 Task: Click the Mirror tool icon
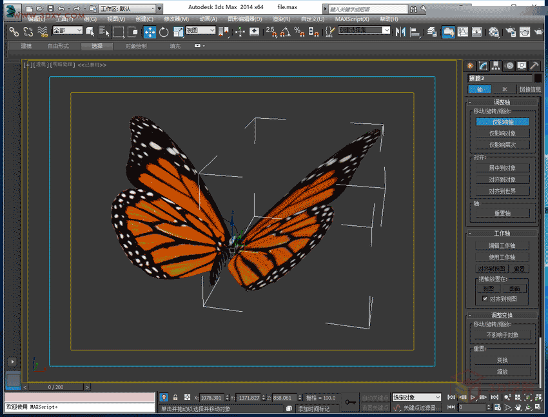coord(400,32)
